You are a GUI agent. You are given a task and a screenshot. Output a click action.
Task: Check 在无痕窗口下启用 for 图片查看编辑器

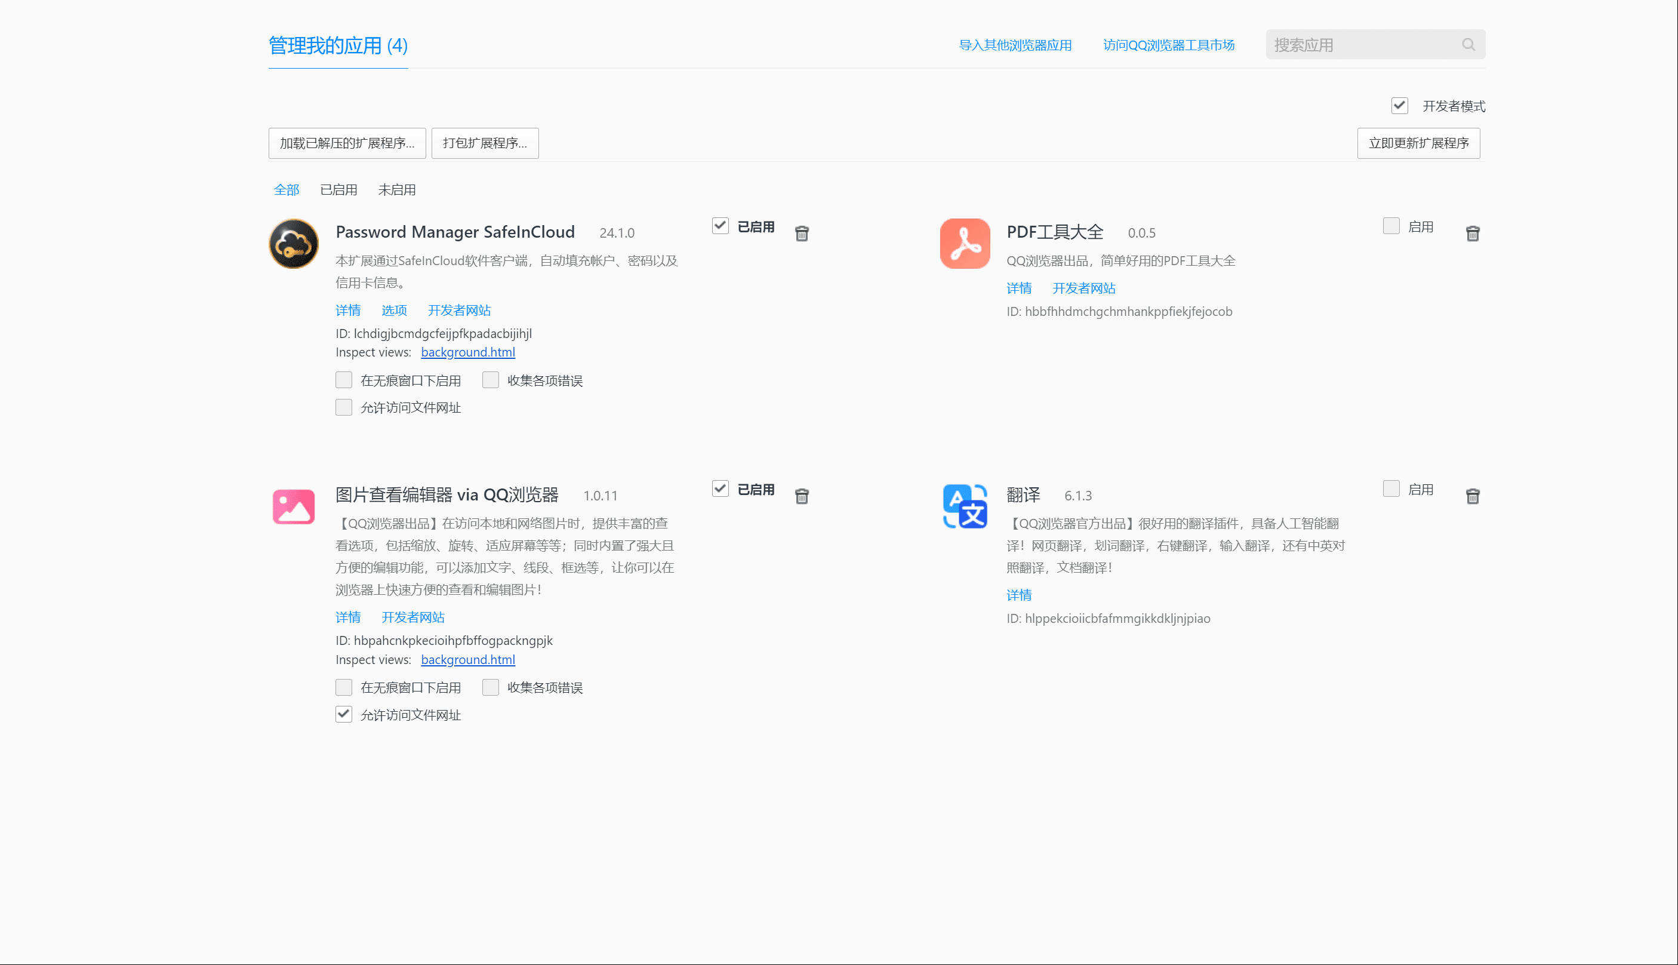point(344,687)
